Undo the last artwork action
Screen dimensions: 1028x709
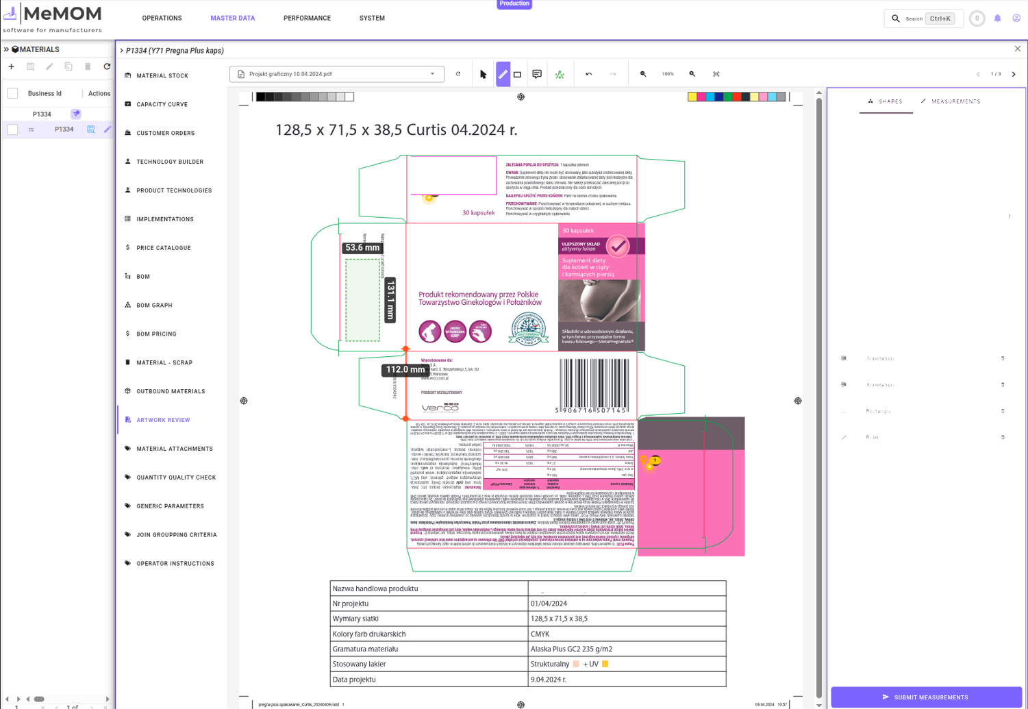[x=589, y=74]
